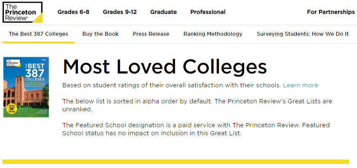Screen dimensions: 357x168
Task: Click the yellow horizontal divider bar
Action: [176, 162]
